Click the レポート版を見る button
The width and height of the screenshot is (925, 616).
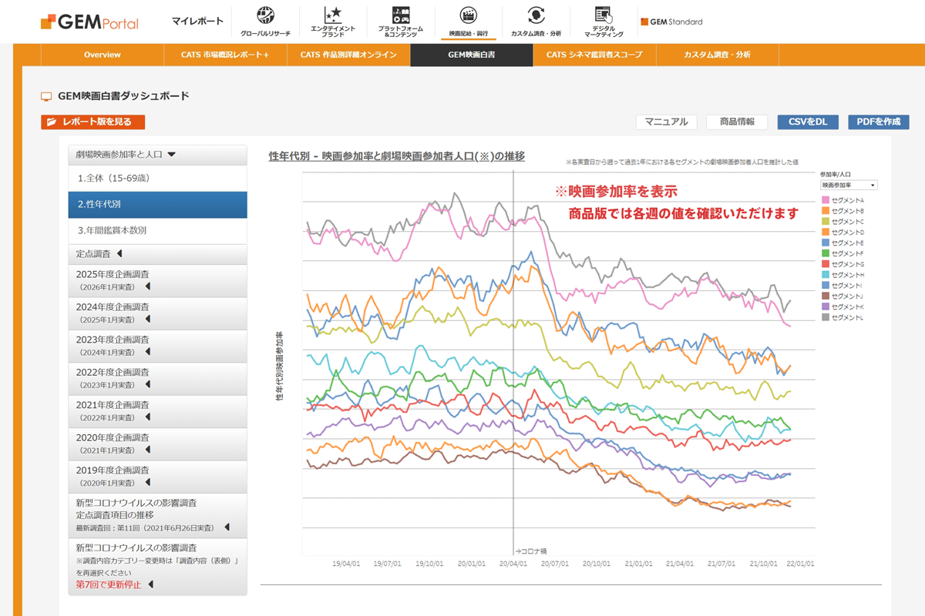pyautogui.click(x=93, y=122)
